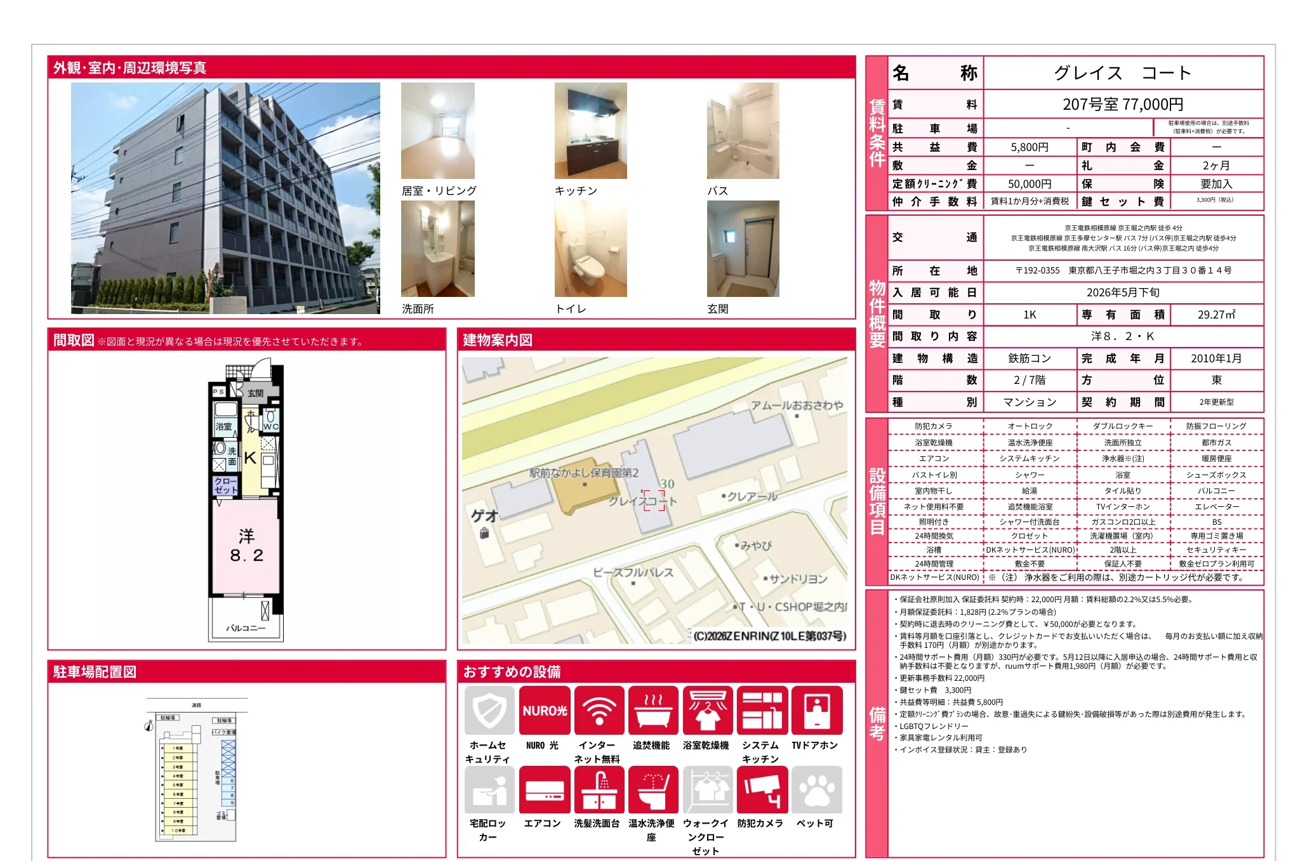This screenshot has height=861, width=1305.
Task: Click the air conditioner (エアコン) icon
Action: point(544,789)
